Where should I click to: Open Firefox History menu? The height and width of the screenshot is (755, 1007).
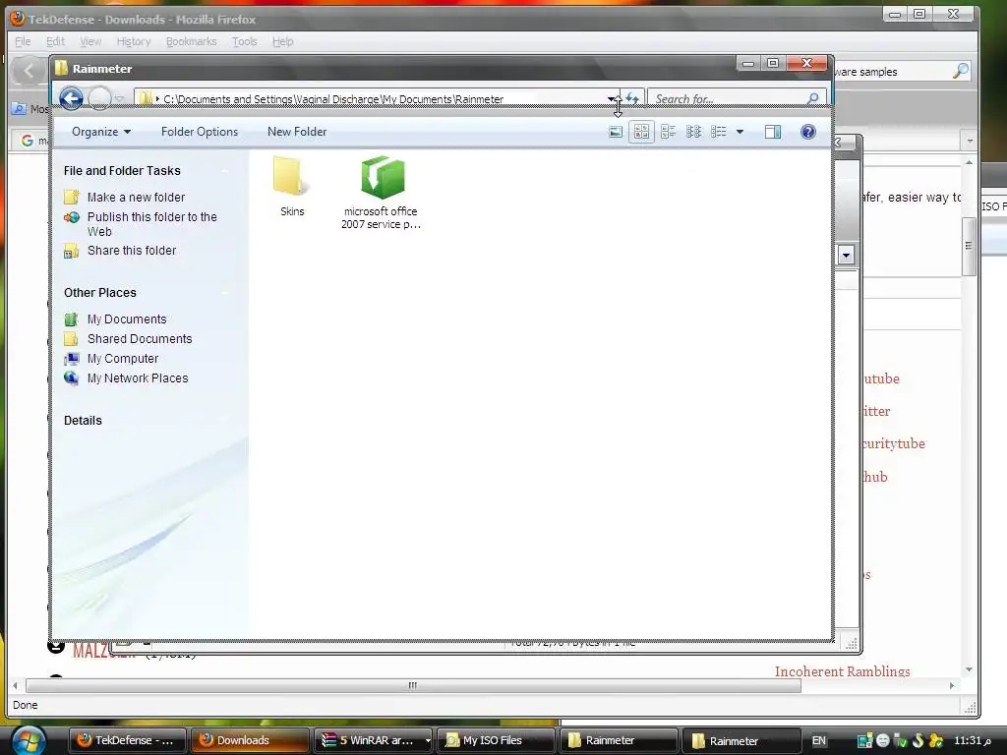click(134, 41)
